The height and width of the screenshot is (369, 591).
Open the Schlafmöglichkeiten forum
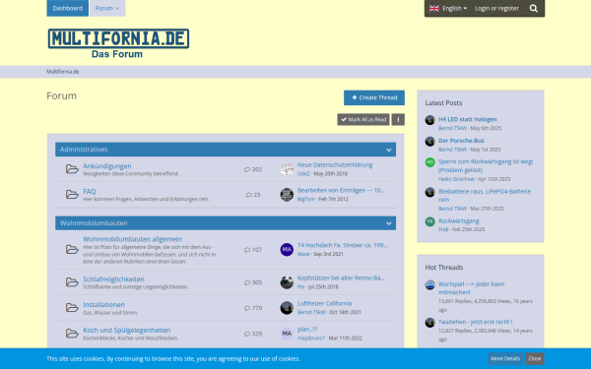[113, 279]
